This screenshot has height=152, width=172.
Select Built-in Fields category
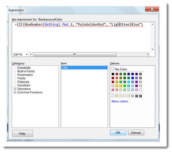(26, 71)
